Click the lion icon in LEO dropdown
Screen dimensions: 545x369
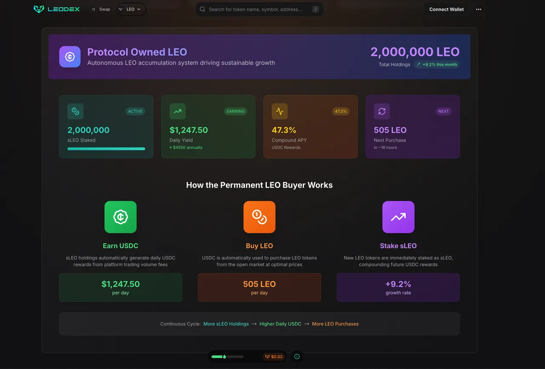coord(121,9)
